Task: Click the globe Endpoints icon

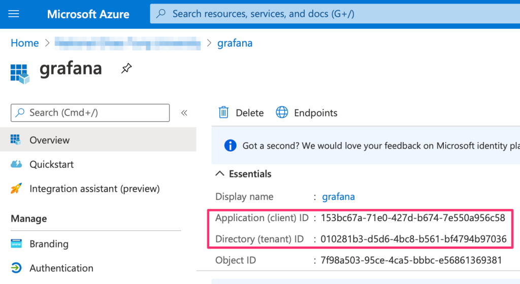Action: [x=282, y=112]
